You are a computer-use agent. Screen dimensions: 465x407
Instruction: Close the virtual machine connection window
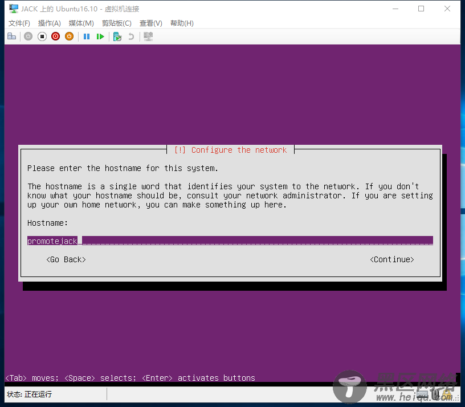click(447, 9)
